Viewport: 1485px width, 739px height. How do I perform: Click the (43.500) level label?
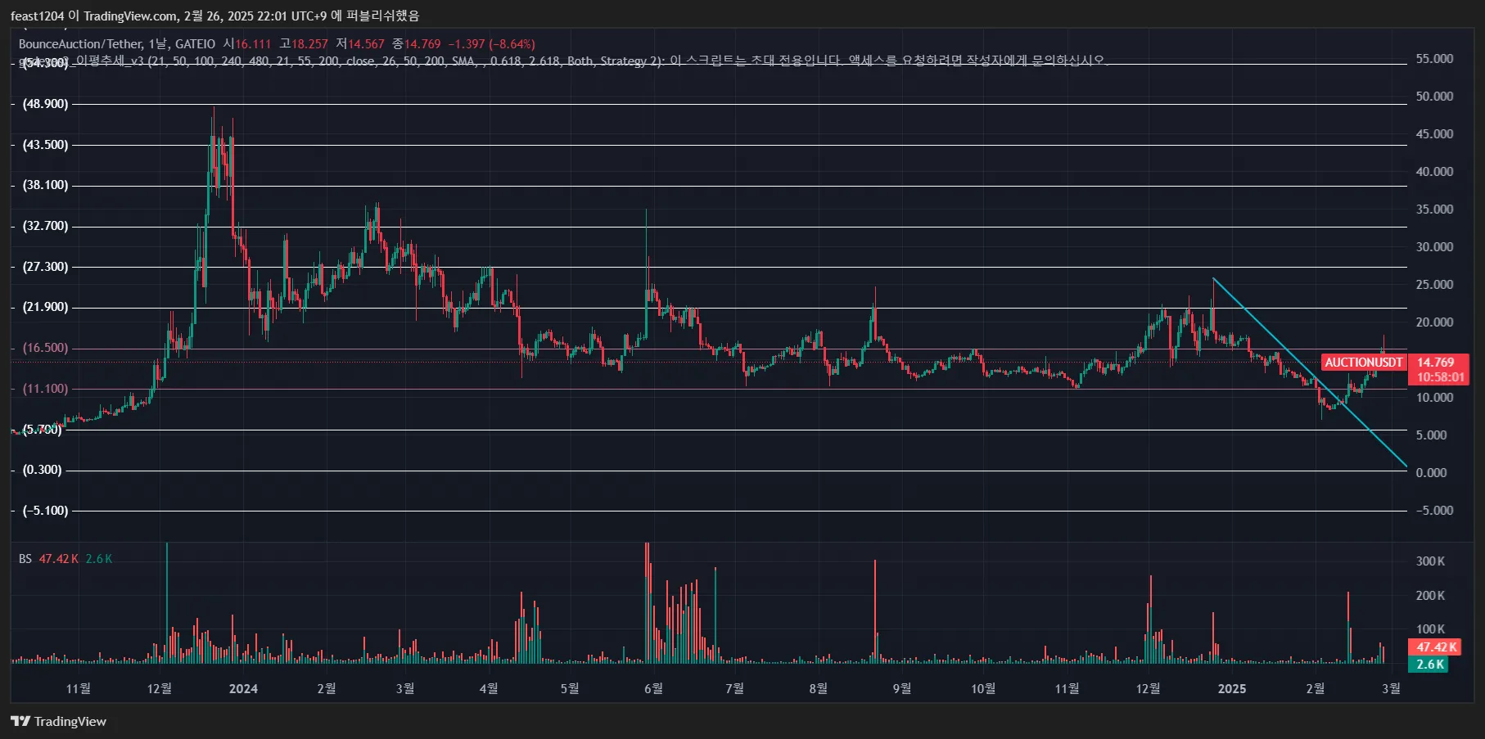click(46, 145)
